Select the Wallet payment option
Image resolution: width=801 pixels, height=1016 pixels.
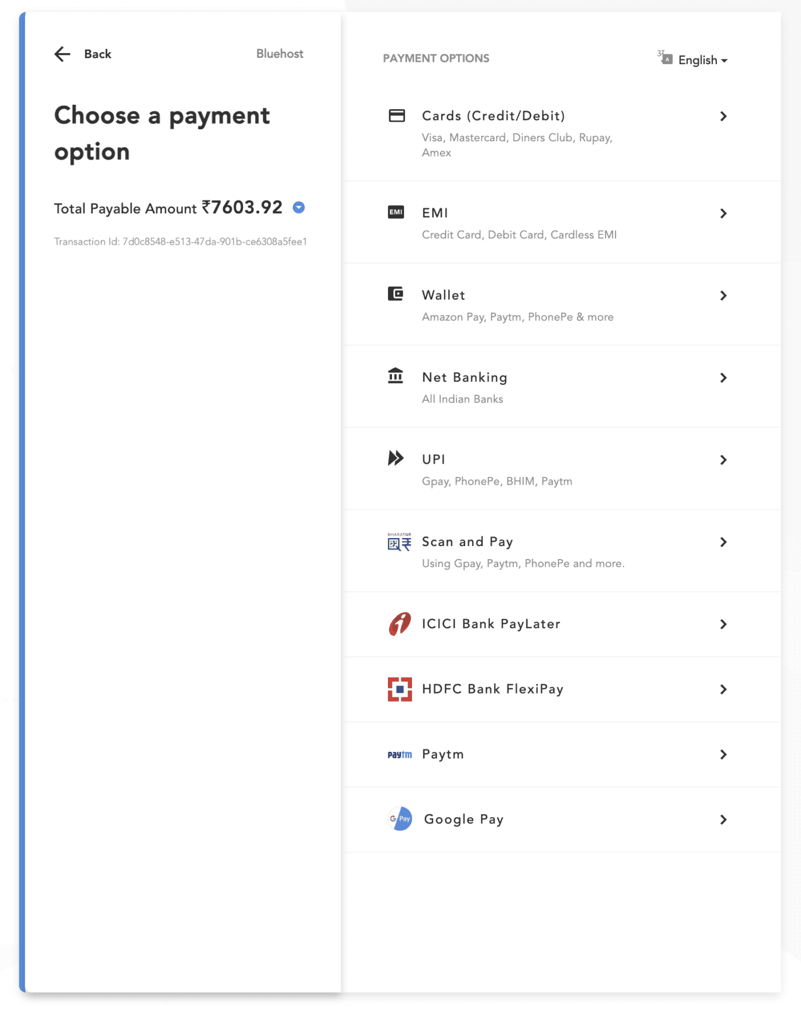point(562,305)
